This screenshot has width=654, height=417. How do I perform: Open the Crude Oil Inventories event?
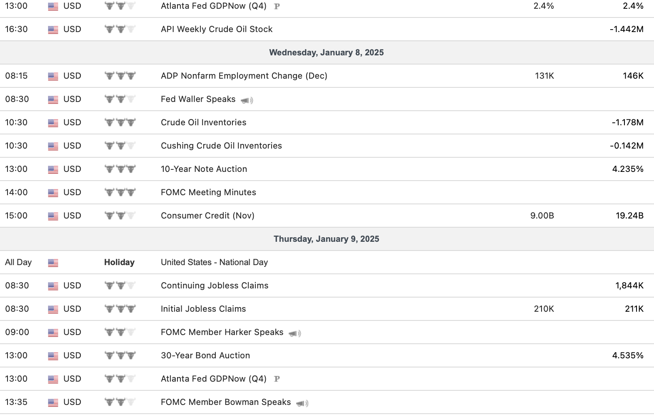[x=203, y=122]
